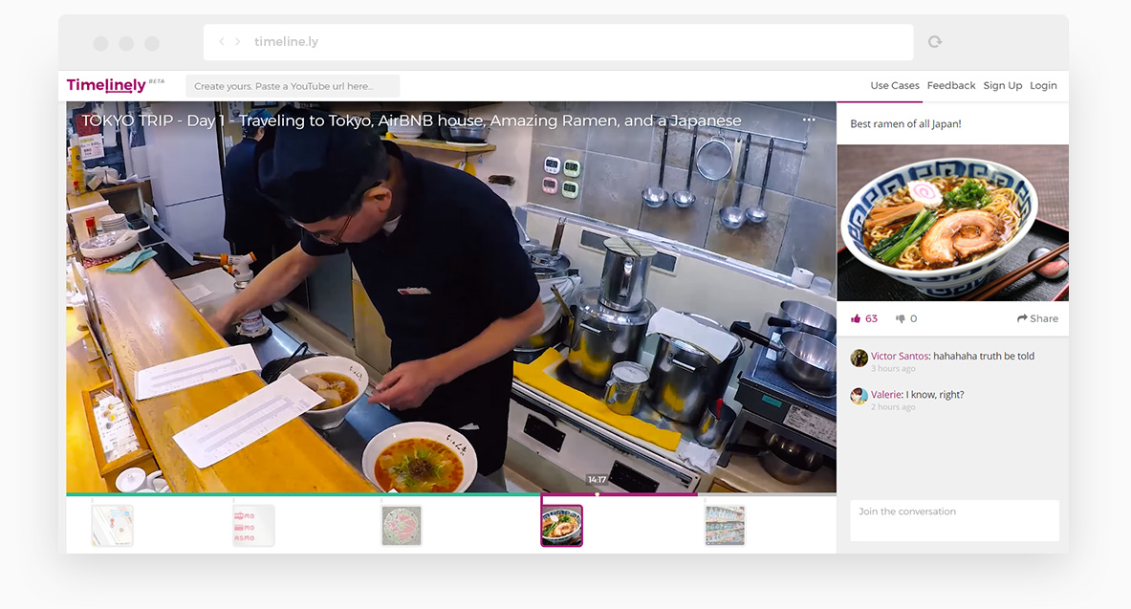Select the store shelves timeline thumbnail
1131x609 pixels.
point(725,526)
